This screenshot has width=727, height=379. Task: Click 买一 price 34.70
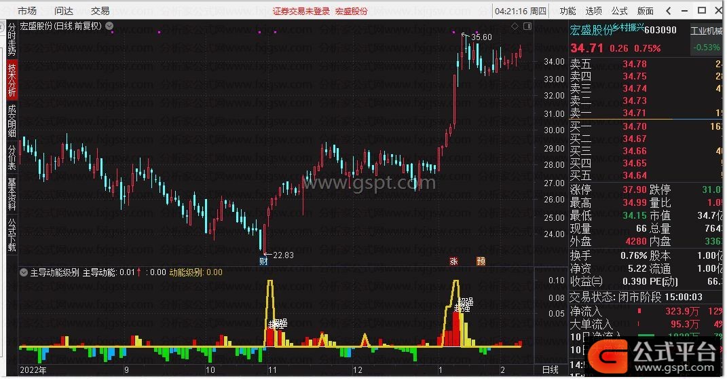tap(635, 126)
